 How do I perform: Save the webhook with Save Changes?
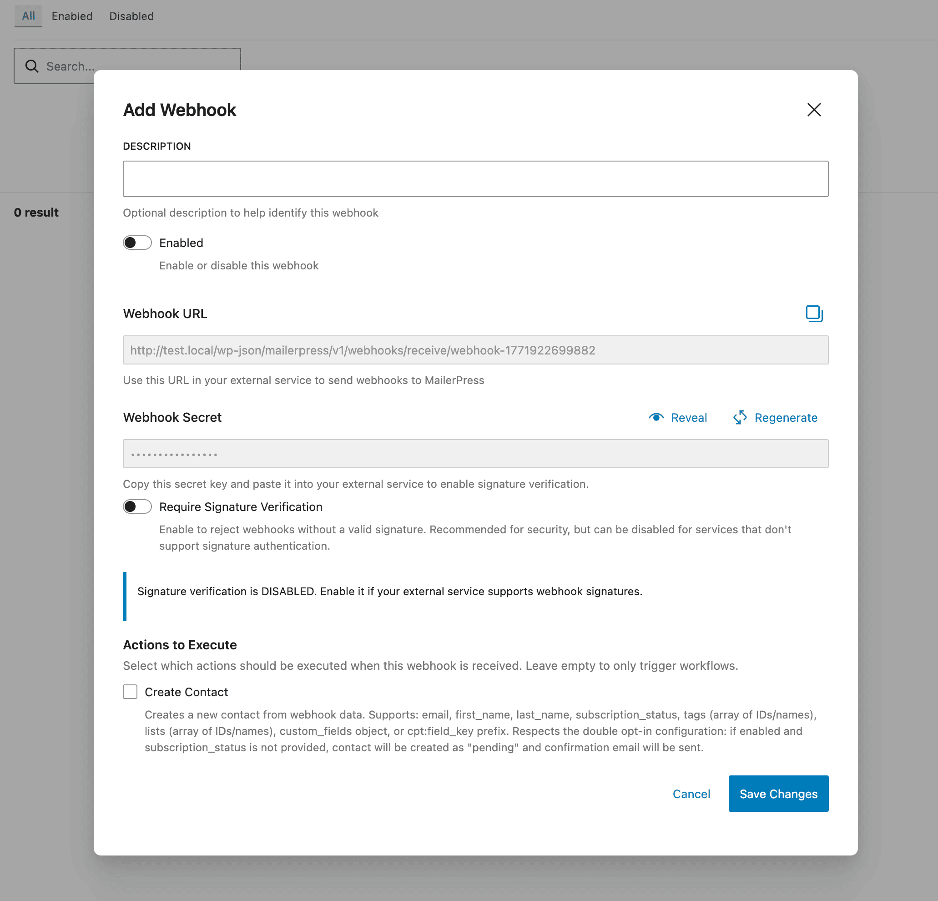(778, 794)
